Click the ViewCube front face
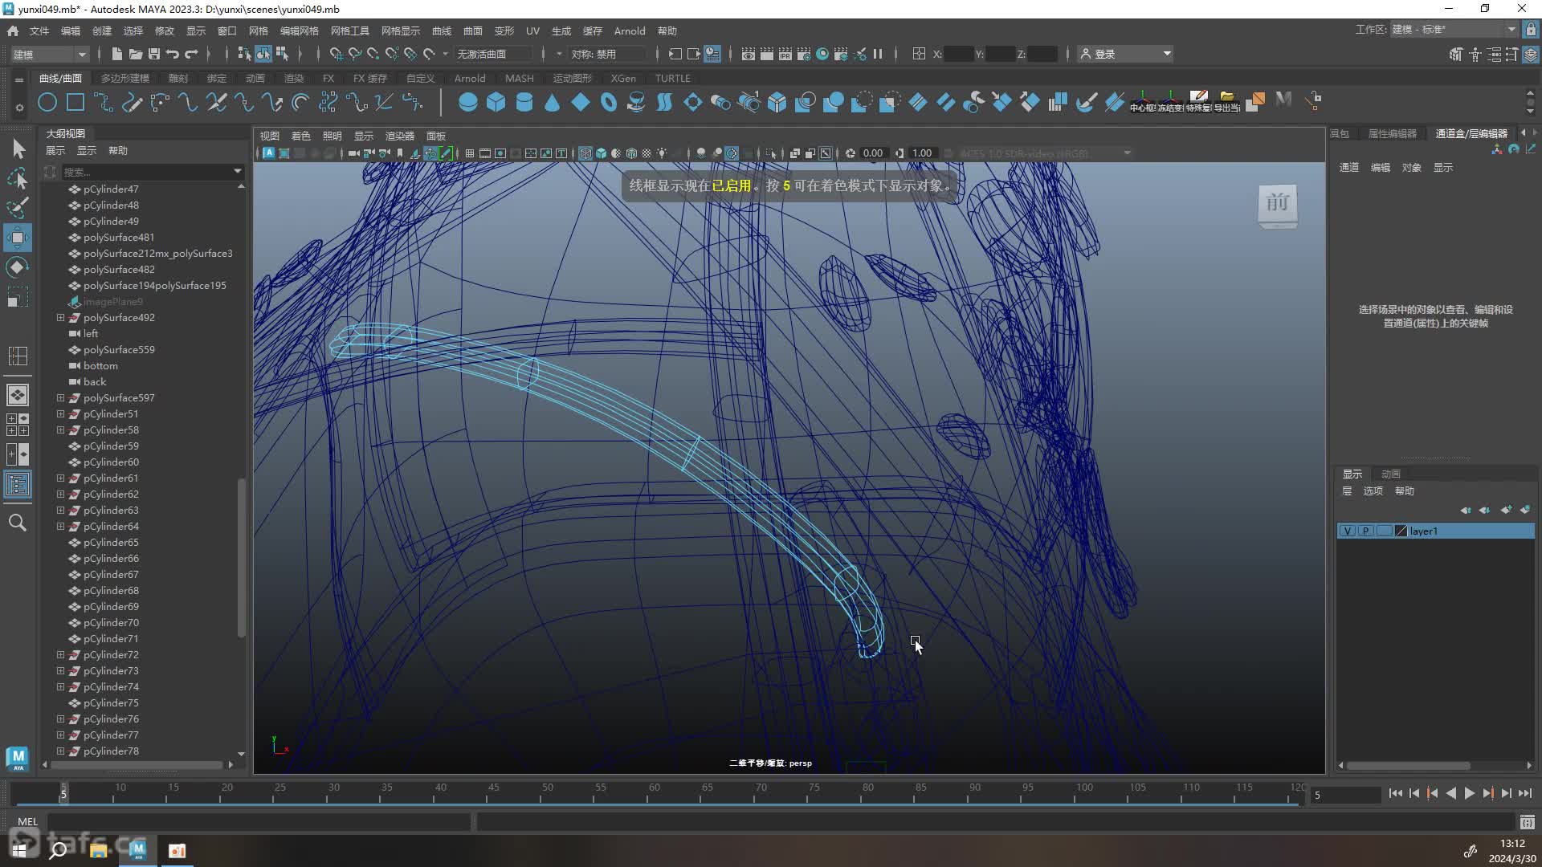 point(1277,202)
